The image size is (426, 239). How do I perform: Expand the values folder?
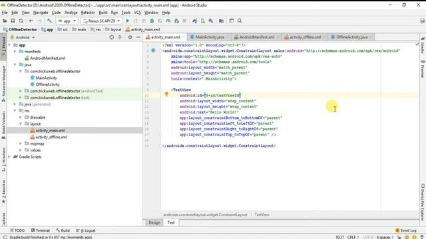(x=21, y=150)
